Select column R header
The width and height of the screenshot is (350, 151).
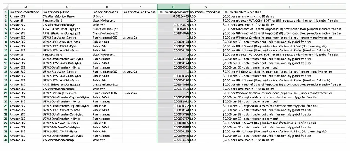pyautogui.click(x=174, y=7)
